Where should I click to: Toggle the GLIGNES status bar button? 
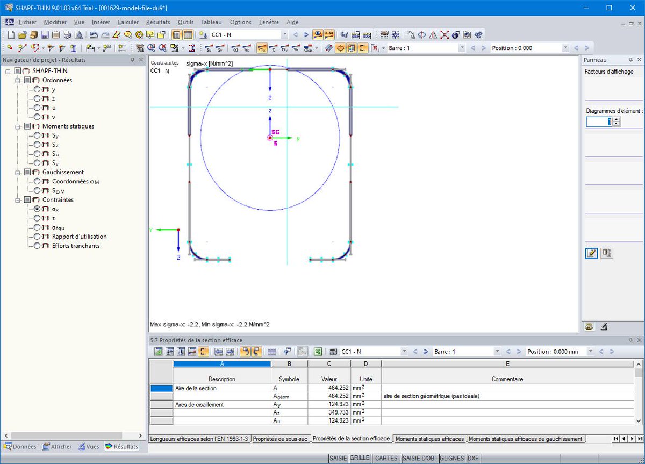(x=452, y=458)
